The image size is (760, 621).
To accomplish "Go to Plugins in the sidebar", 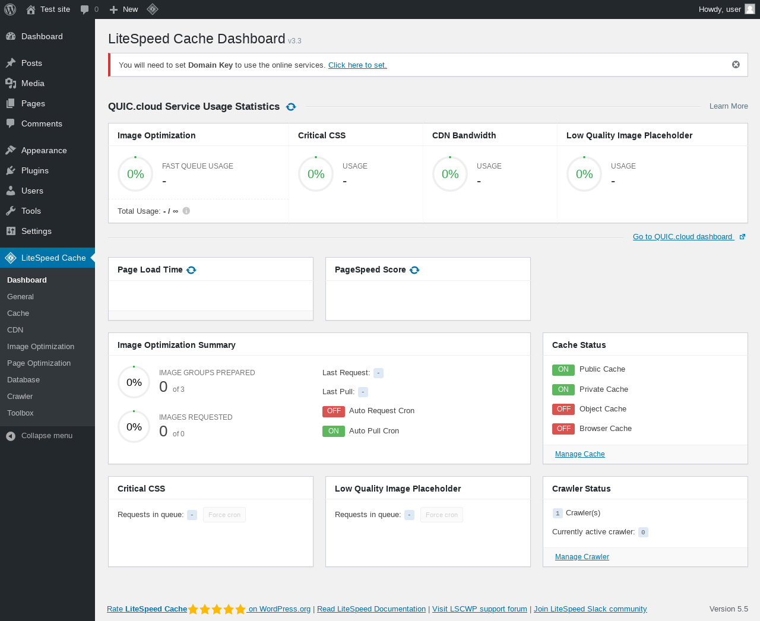I will point(47,170).
